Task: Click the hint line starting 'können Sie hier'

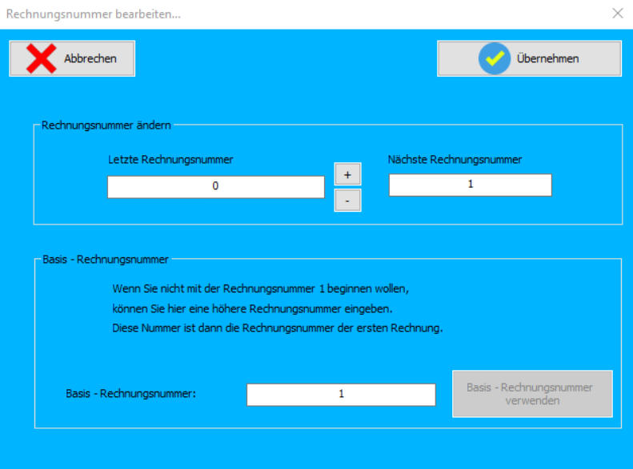Action: [252, 308]
